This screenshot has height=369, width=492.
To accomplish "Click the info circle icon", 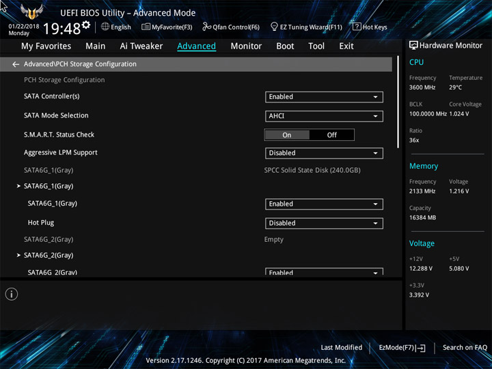I will pos(12,294).
